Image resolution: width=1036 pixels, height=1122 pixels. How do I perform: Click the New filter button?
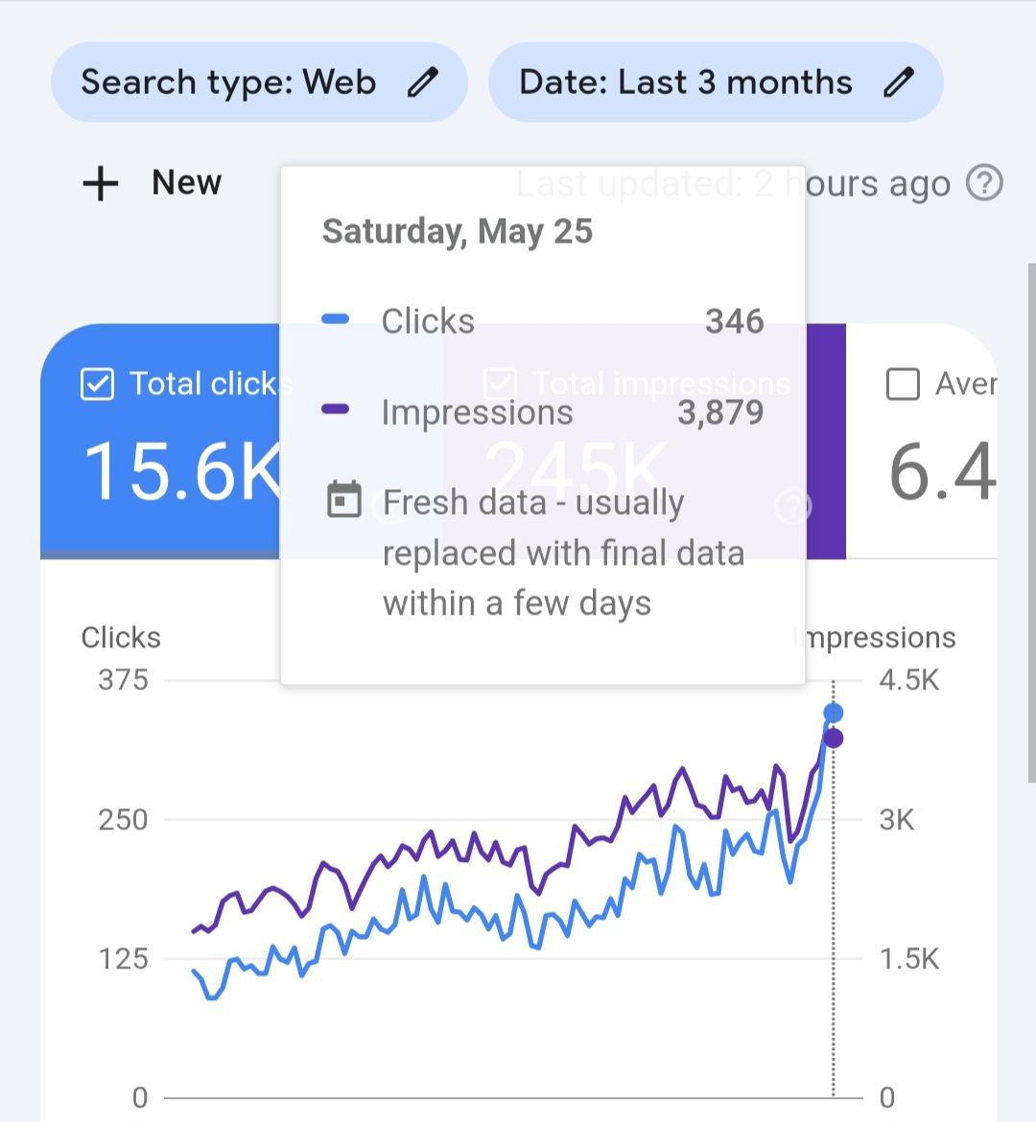152,183
